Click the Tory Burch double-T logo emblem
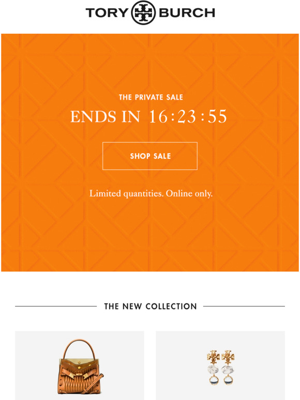Image resolution: width=300 pixels, height=400 pixels. [x=143, y=13]
